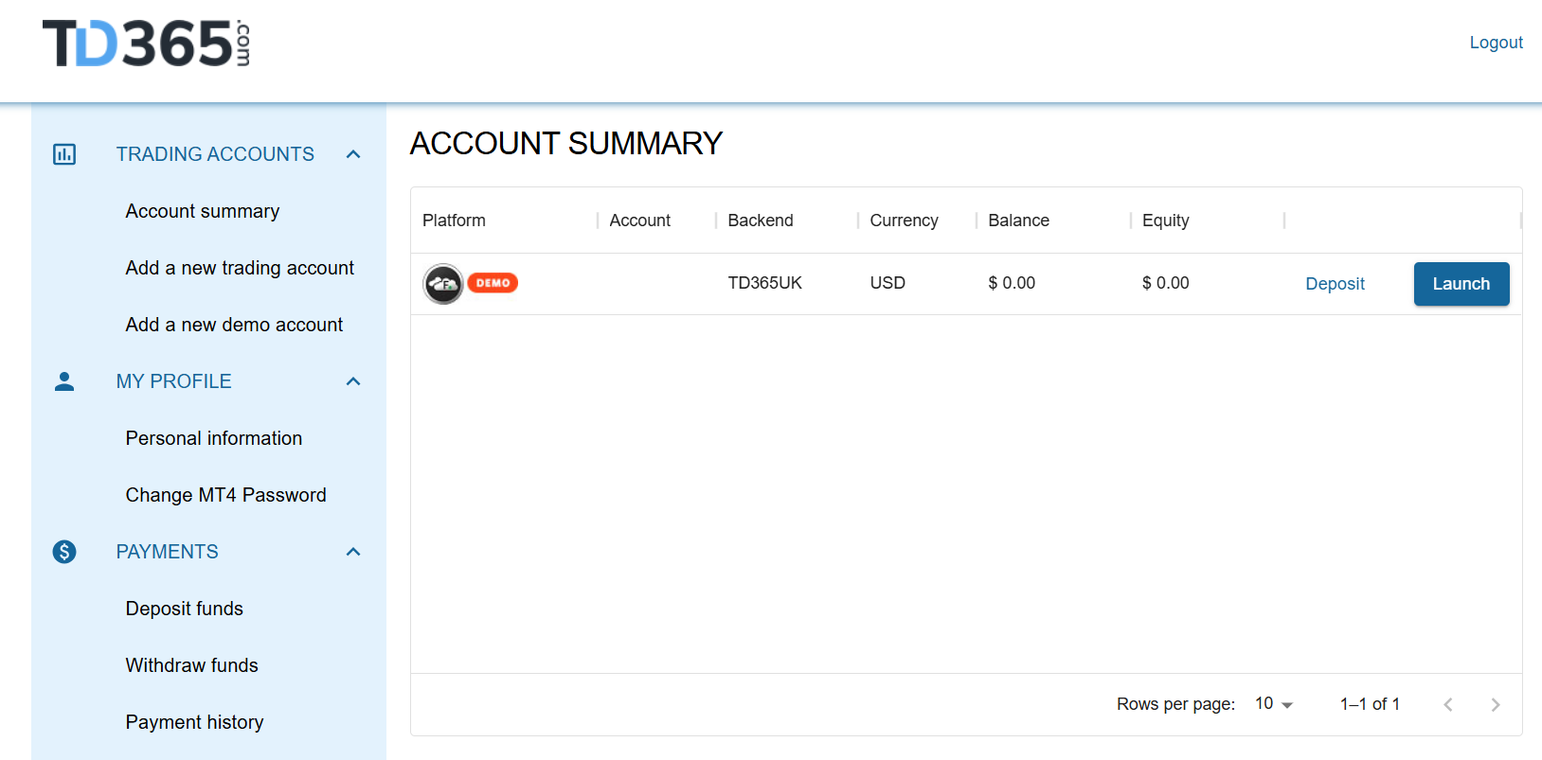Collapse the My Profile section chevron

pos(353,381)
